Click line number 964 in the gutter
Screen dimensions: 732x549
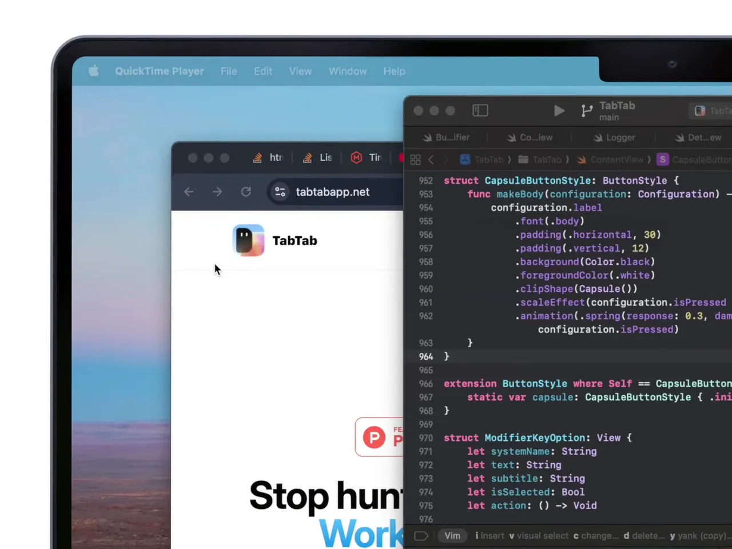point(426,356)
